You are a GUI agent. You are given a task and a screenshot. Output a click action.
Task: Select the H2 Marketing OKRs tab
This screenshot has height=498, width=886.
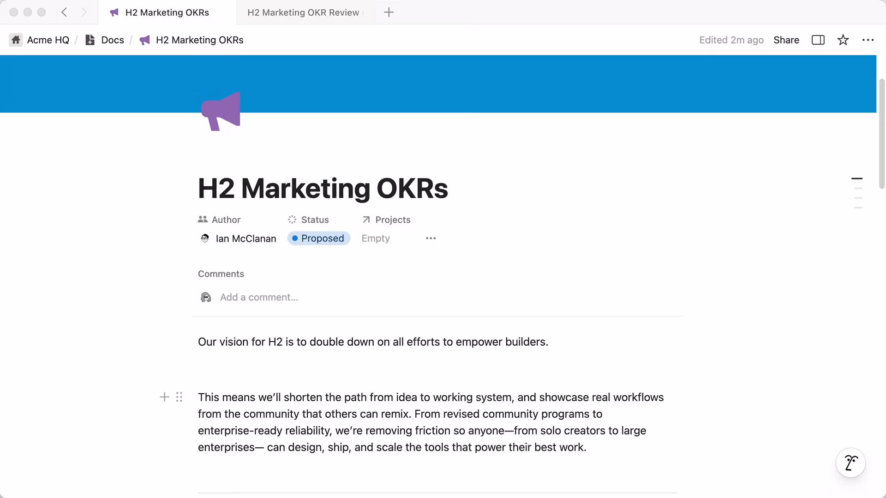pyautogui.click(x=167, y=12)
